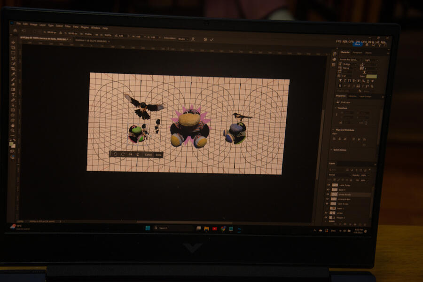Click Cancel in the floating transform bar
This screenshot has height=282, width=423.
[149, 155]
